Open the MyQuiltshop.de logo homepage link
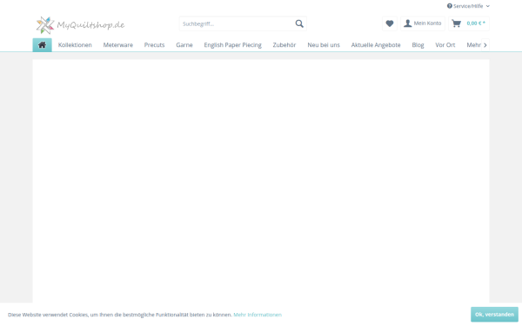The image size is (522, 326). (80, 25)
